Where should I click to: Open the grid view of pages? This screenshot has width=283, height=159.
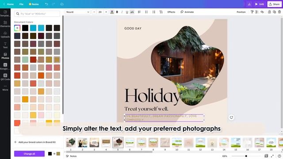click(266, 156)
